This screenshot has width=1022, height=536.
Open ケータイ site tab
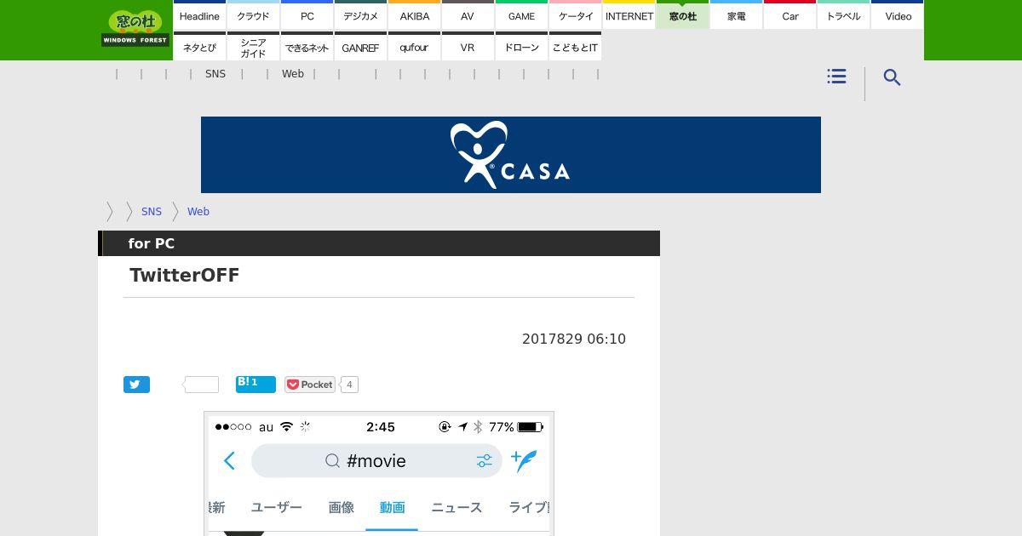point(575,15)
